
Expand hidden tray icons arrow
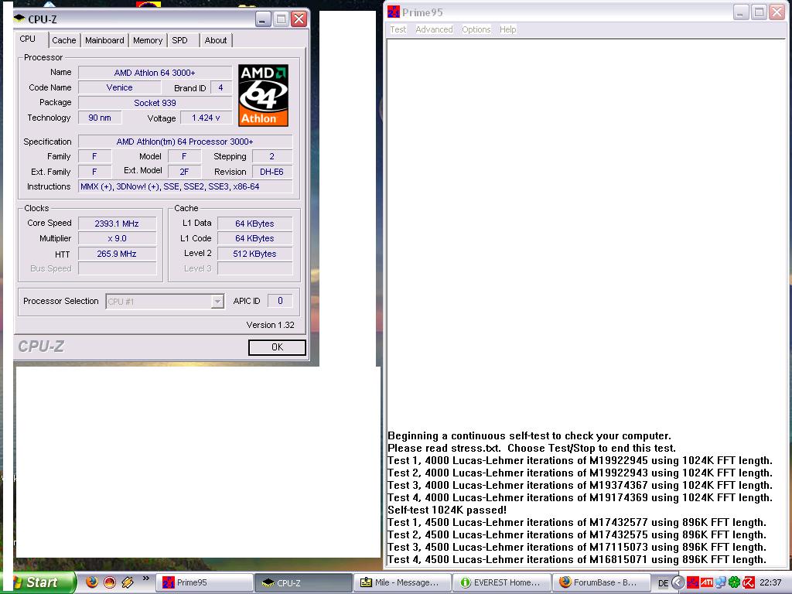678,582
